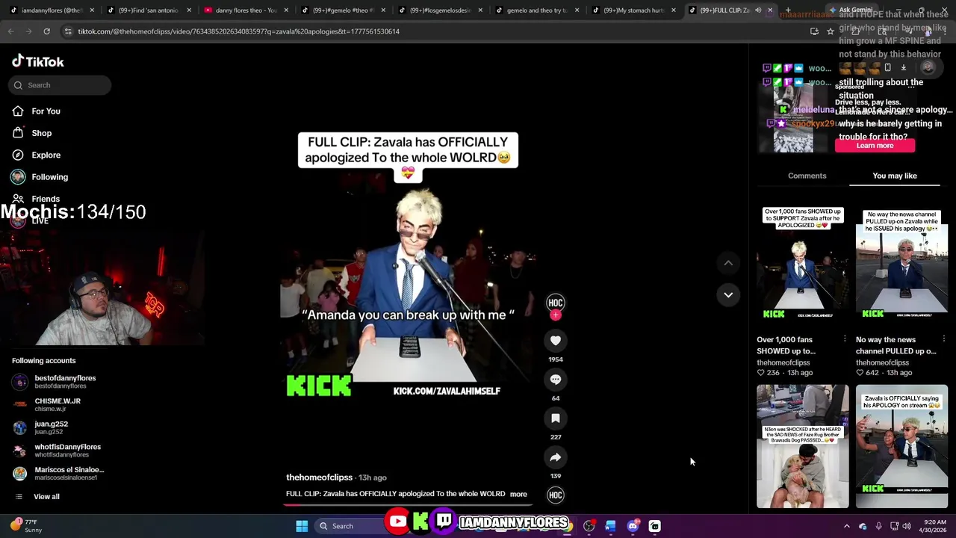
Task: Close the FULL CLIP browser tab
Action: pos(770,10)
